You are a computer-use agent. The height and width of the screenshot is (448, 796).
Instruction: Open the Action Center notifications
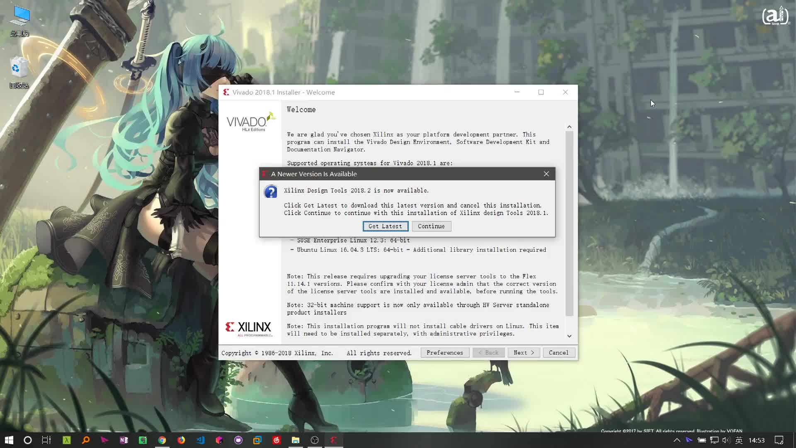click(x=779, y=440)
